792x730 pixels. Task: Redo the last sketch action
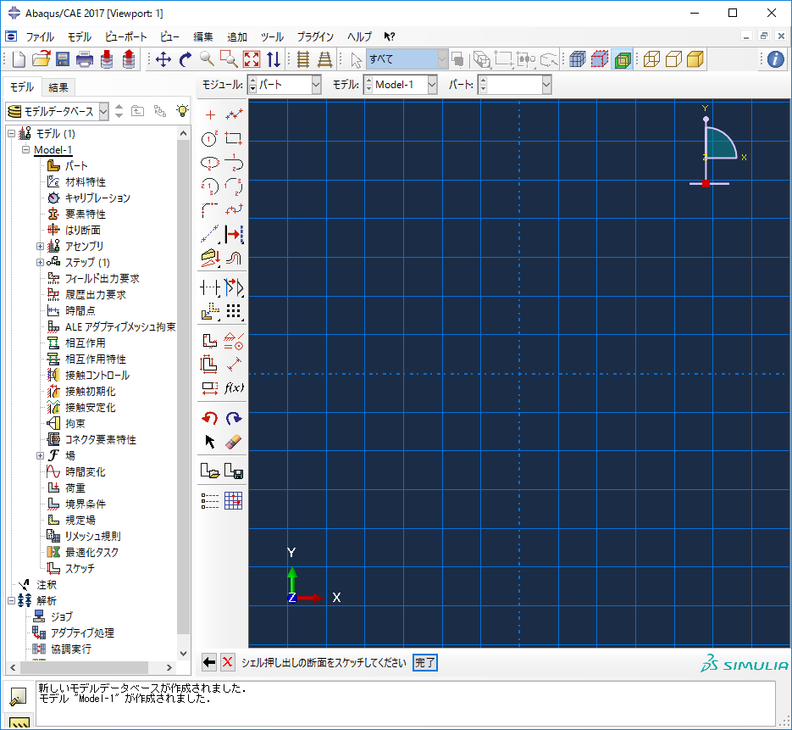pos(233,418)
